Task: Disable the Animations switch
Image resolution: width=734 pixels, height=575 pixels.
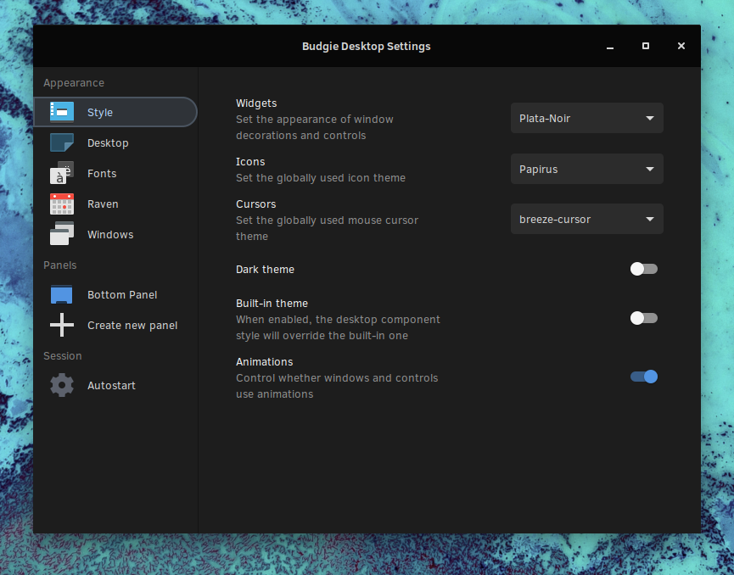Action: coord(644,377)
